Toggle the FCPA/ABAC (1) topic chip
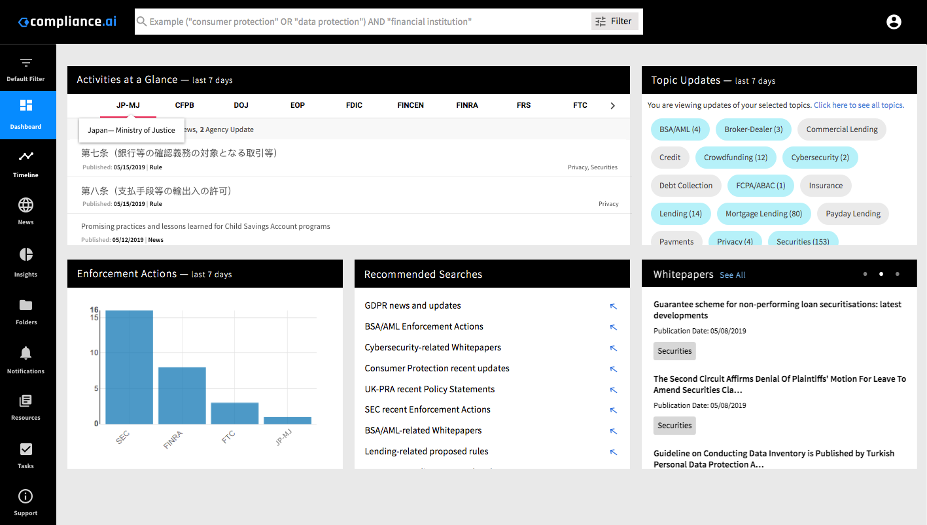The height and width of the screenshot is (525, 927). (x=761, y=186)
